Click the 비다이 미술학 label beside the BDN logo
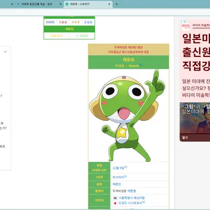Screen dimensions: 210x210 201,25
